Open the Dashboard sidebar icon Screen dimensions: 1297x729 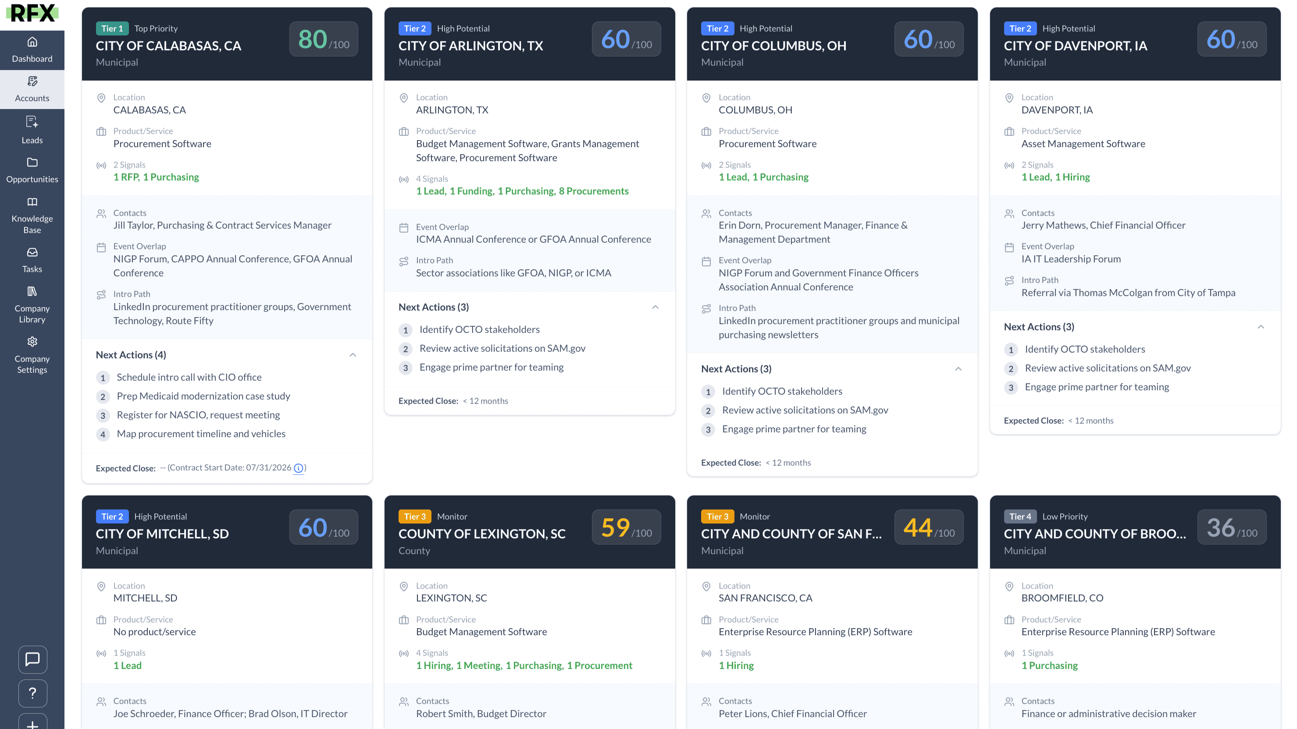(x=32, y=42)
